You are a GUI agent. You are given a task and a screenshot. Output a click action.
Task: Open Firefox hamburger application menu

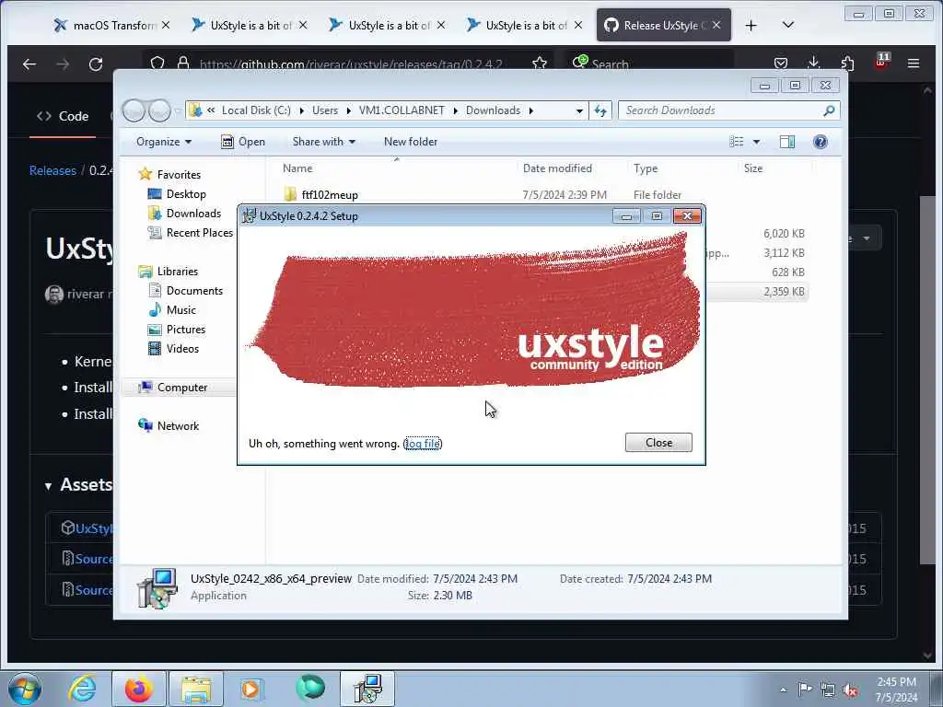[x=913, y=64]
